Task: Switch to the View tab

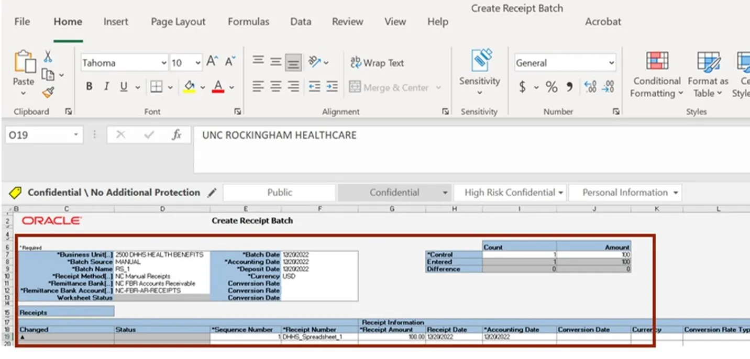Action: (395, 21)
